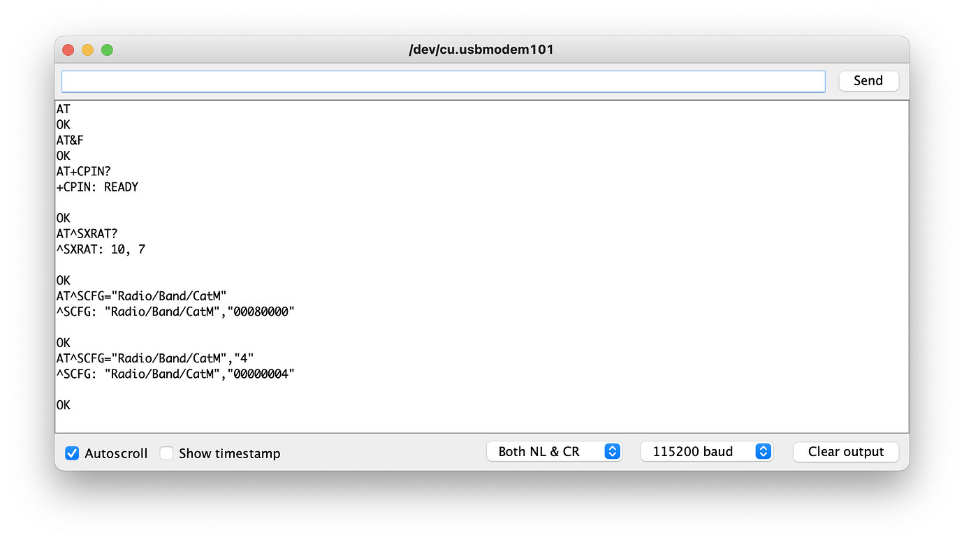Click the blue arrows on line ending selector
This screenshot has width=964, height=542.
[612, 452]
